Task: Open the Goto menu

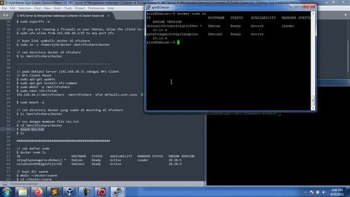Action: point(57,8)
